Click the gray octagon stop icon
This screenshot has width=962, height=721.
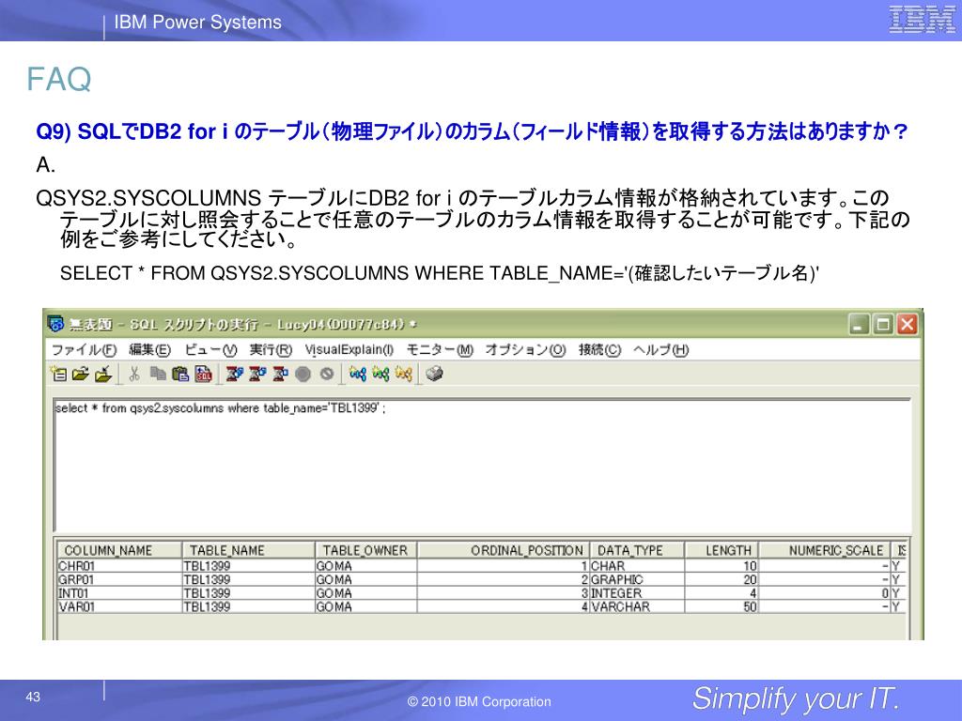303,374
